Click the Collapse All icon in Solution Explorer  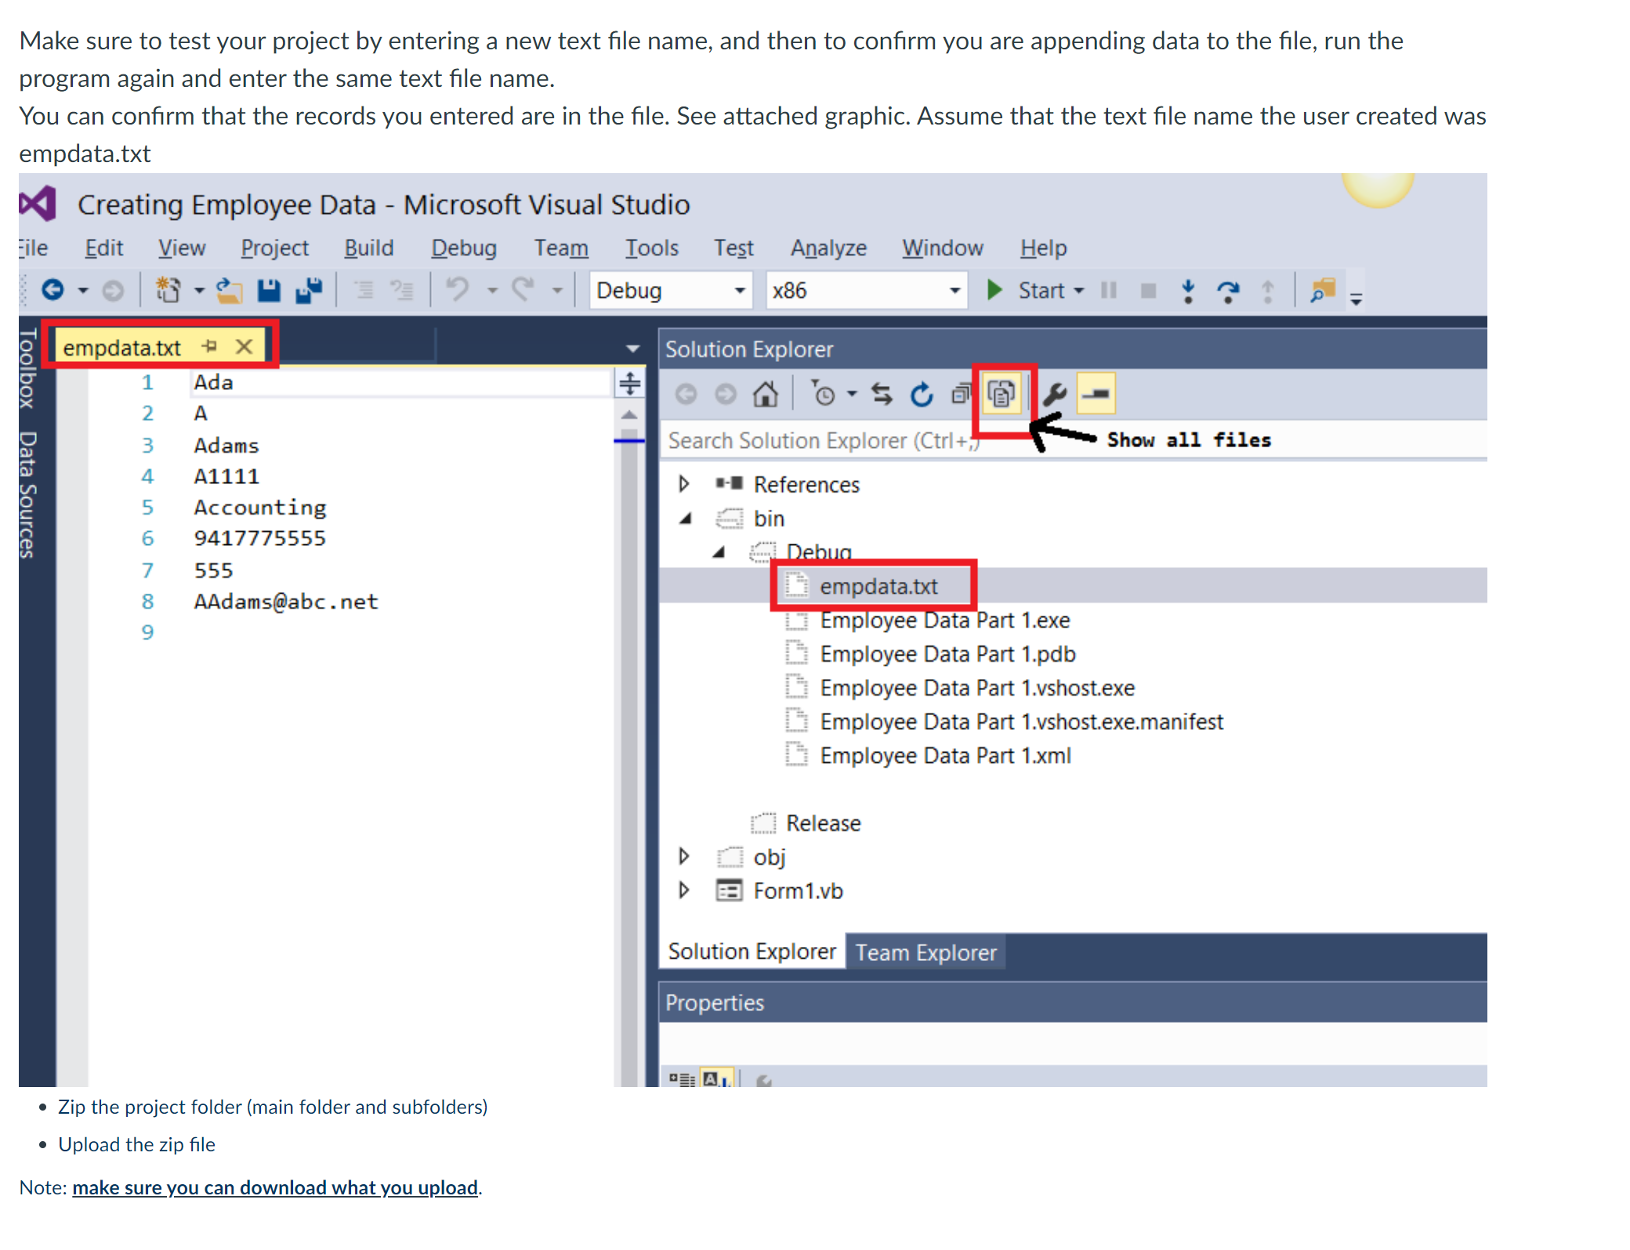pos(961,394)
